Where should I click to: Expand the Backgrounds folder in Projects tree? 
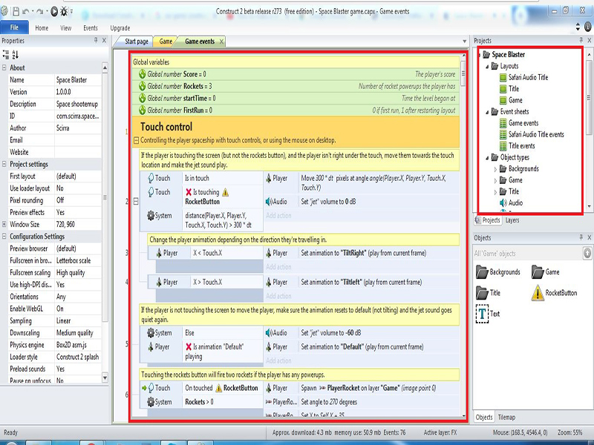pyautogui.click(x=495, y=169)
